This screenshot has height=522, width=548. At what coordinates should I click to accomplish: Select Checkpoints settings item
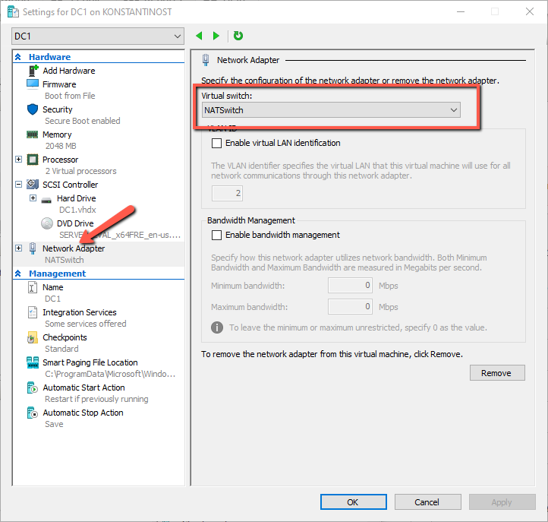(65, 337)
